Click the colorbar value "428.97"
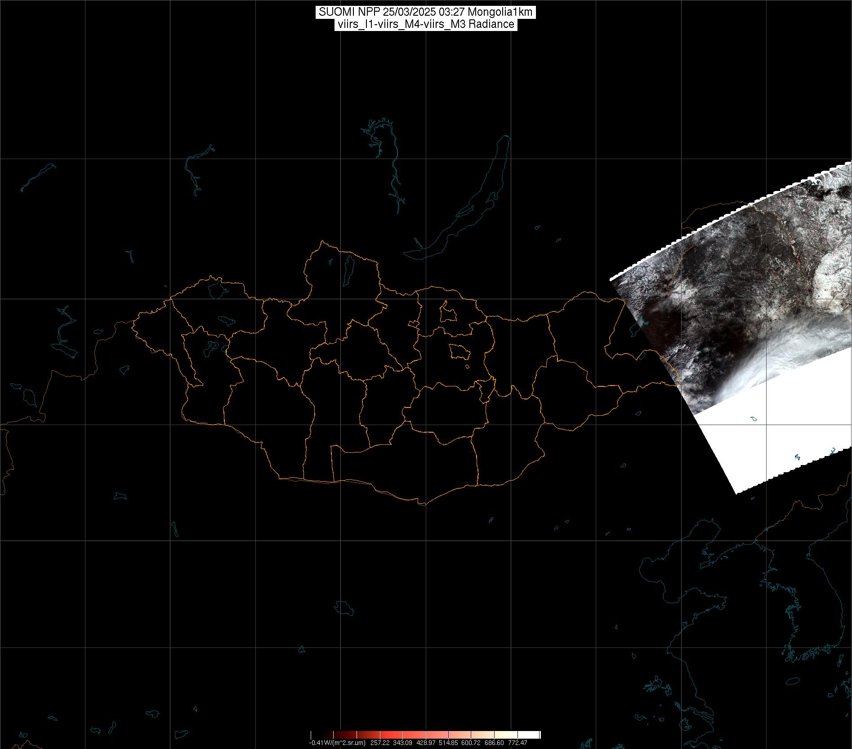 426,743
